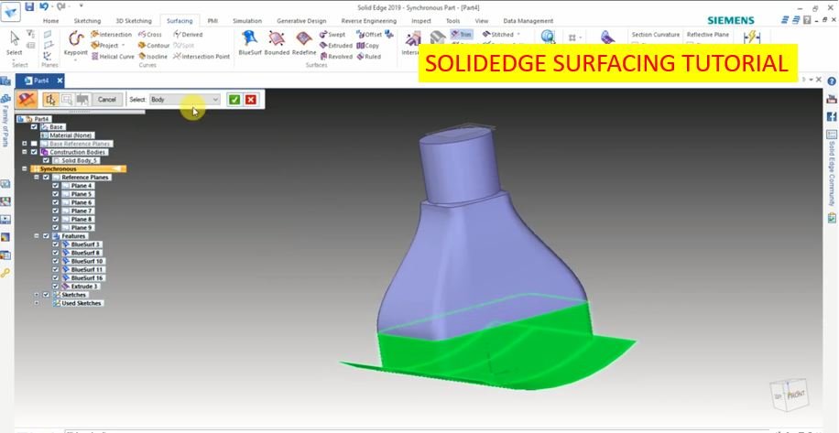
Task: Select the BlueSurf surface tool
Action: click(x=249, y=42)
